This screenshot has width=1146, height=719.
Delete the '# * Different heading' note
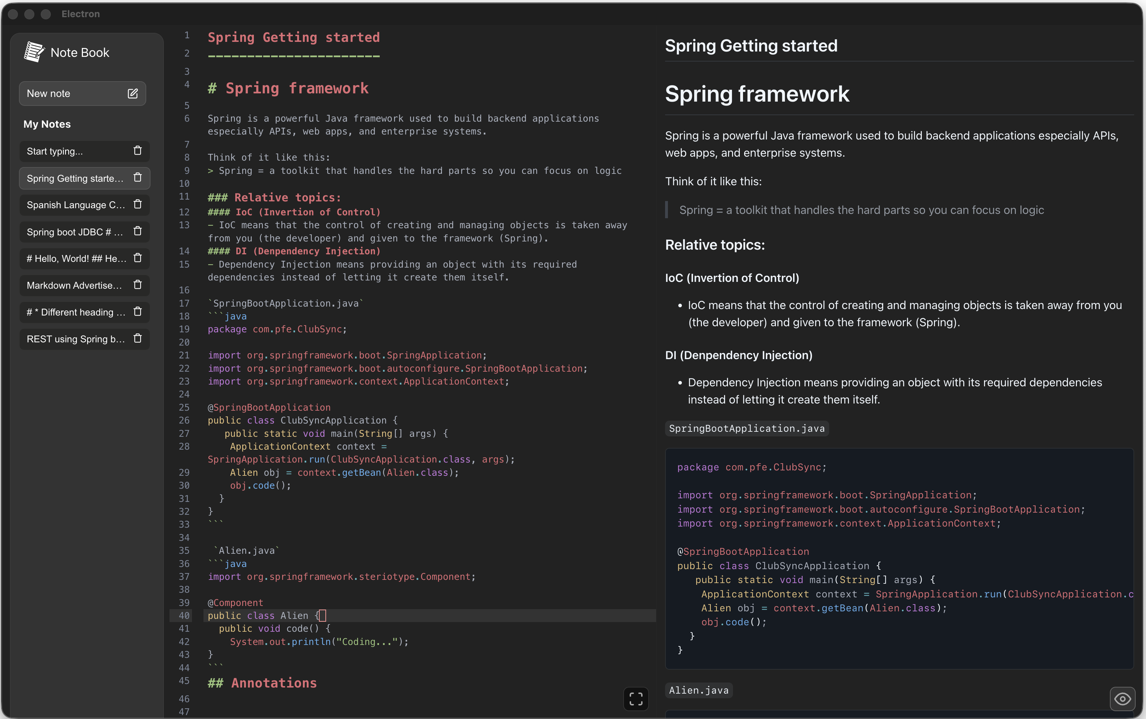138,312
